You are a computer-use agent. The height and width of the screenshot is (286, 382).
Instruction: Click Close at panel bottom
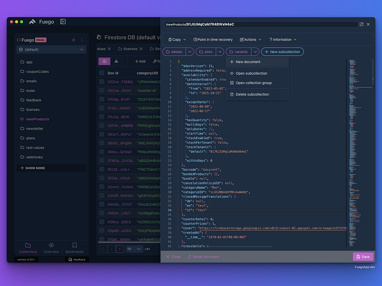click(173, 256)
